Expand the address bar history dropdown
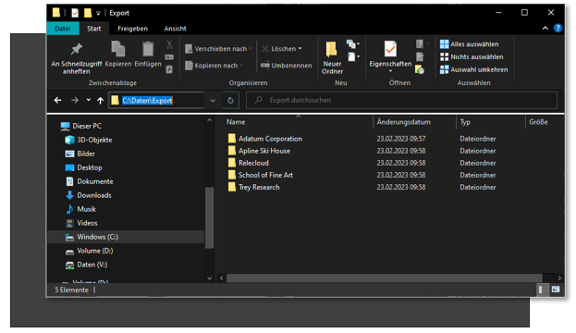The height and width of the screenshot is (333, 576). (213, 100)
